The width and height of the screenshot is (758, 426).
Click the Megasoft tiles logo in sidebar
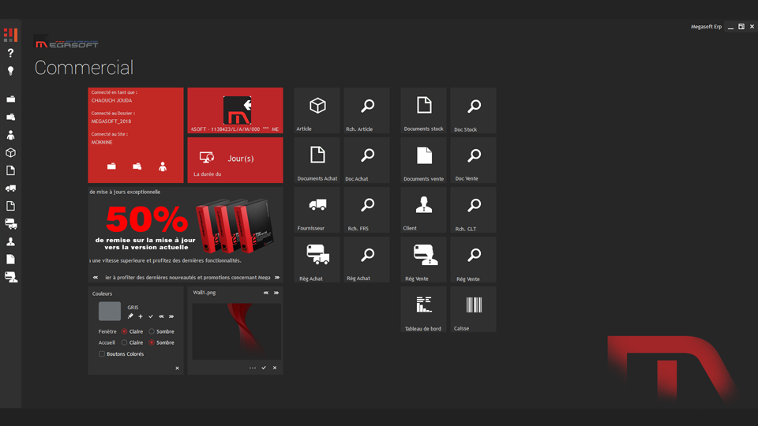pyautogui.click(x=10, y=35)
